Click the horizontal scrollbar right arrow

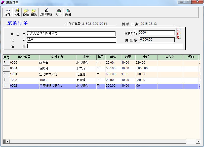[x=198, y=141]
